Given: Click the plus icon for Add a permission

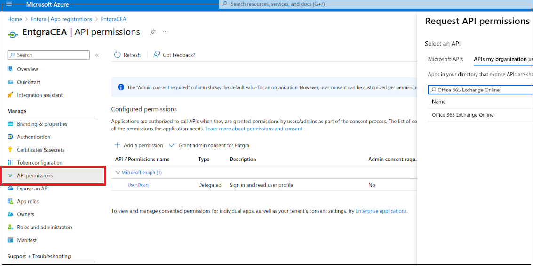Looking at the screenshot, I should point(117,145).
